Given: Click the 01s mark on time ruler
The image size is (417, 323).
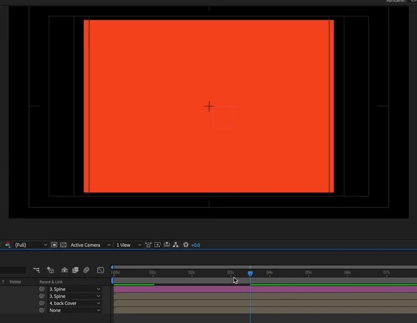Looking at the screenshot, I should 153,272.
